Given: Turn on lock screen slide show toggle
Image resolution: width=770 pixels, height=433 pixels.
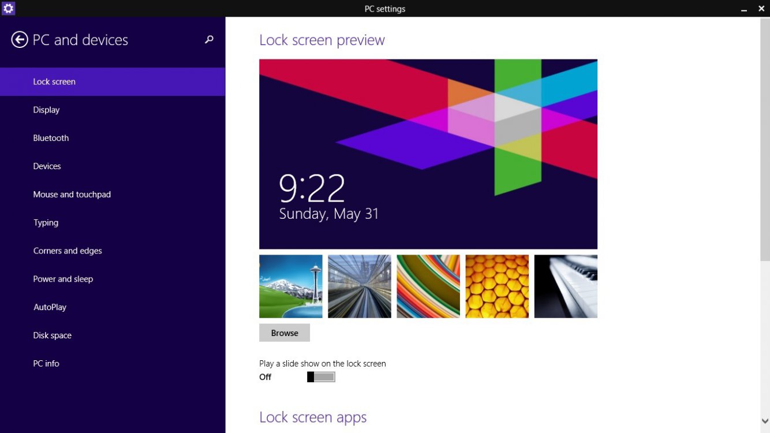Looking at the screenshot, I should (321, 377).
